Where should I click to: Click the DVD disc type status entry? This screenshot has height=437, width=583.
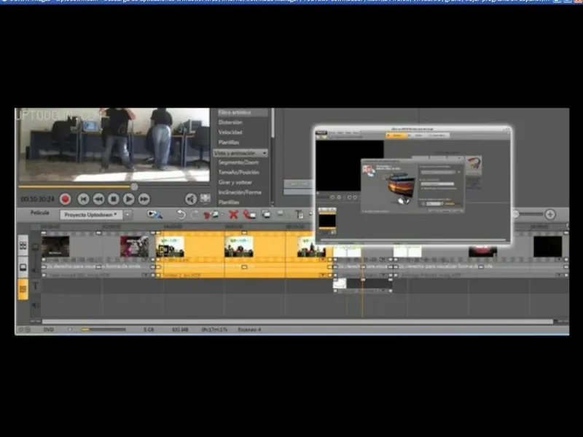coord(49,329)
